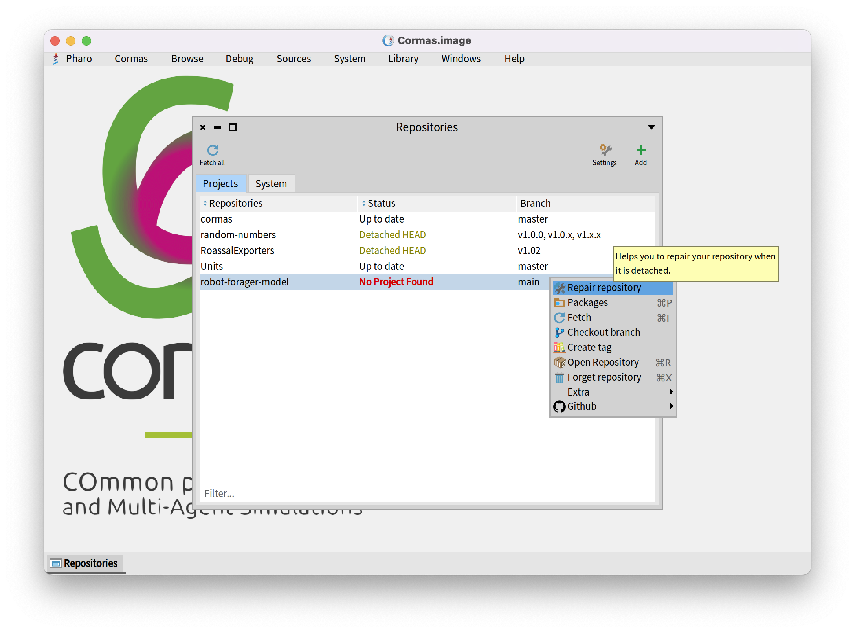Image resolution: width=855 pixels, height=633 pixels.
Task: Click the Create tag menu entry
Action: point(589,348)
